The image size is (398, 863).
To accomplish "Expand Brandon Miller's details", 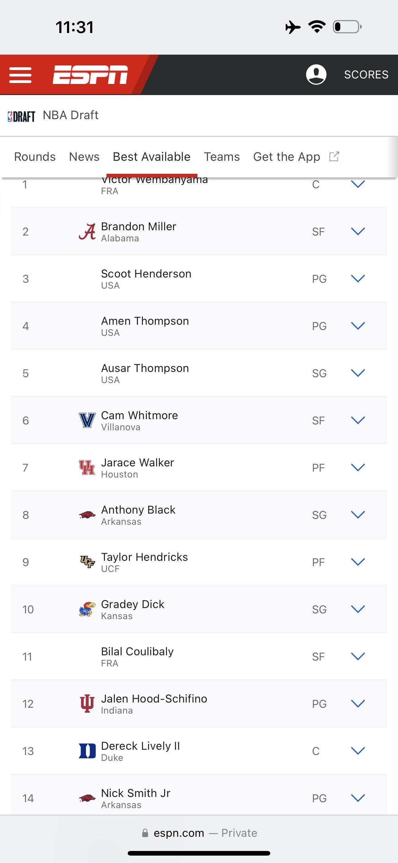I will click(358, 231).
